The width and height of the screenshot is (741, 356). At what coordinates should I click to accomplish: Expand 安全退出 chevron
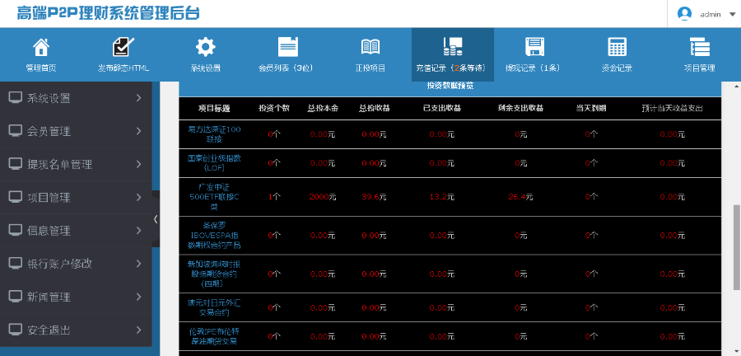pos(138,330)
